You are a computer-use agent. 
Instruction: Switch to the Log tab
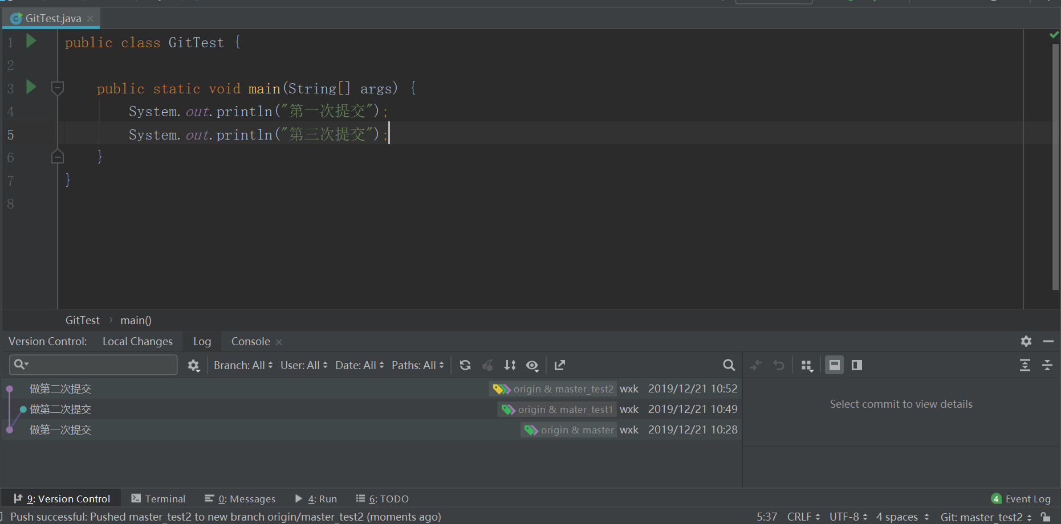pos(202,341)
